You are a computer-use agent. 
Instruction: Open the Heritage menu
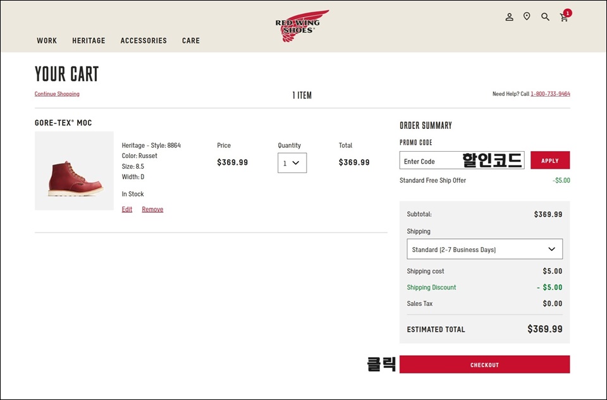coord(89,40)
